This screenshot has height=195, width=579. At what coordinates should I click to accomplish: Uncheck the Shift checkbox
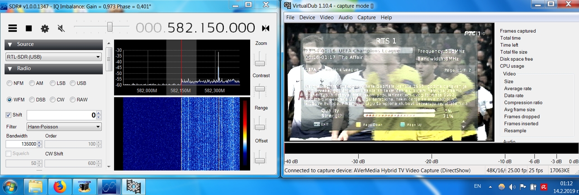click(9, 115)
